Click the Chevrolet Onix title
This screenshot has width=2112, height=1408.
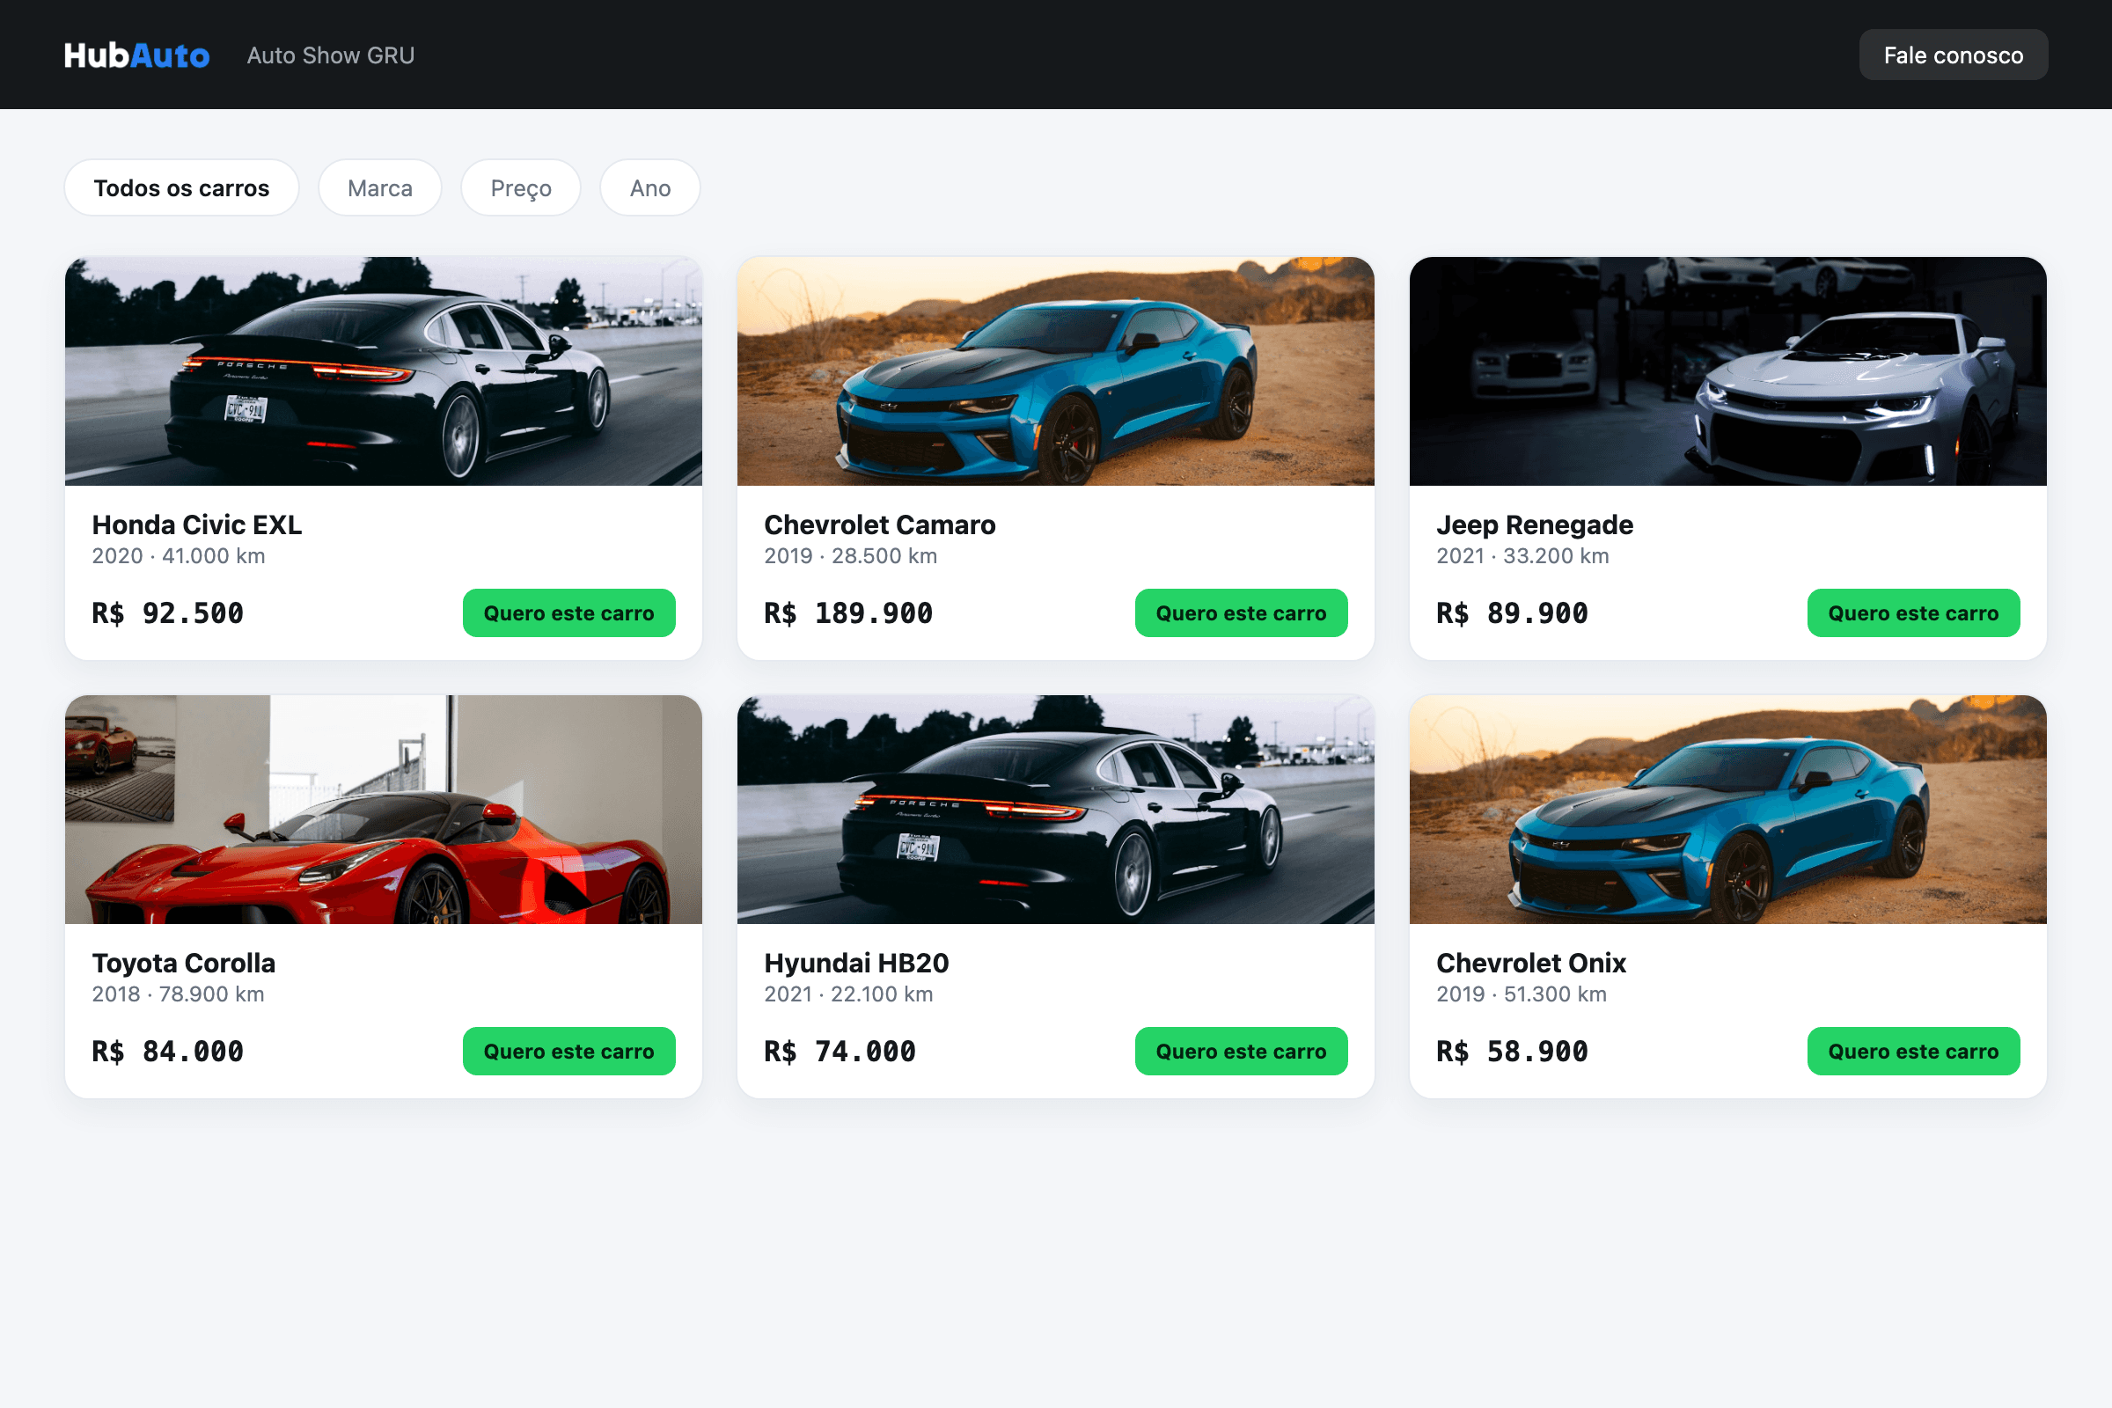coord(1531,963)
